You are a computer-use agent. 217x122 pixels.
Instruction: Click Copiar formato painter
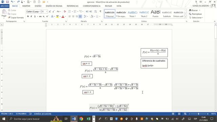coord(16,18)
